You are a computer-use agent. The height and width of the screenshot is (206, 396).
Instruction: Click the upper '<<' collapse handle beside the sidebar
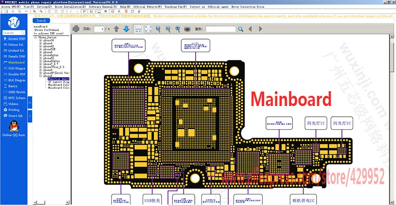point(30,103)
